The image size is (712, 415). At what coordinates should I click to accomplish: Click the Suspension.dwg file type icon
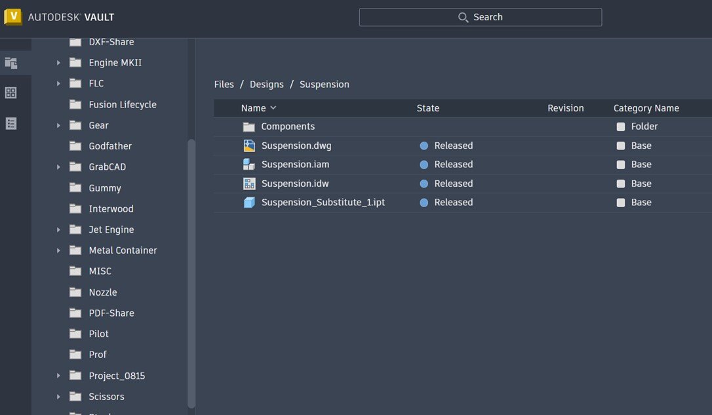point(249,145)
